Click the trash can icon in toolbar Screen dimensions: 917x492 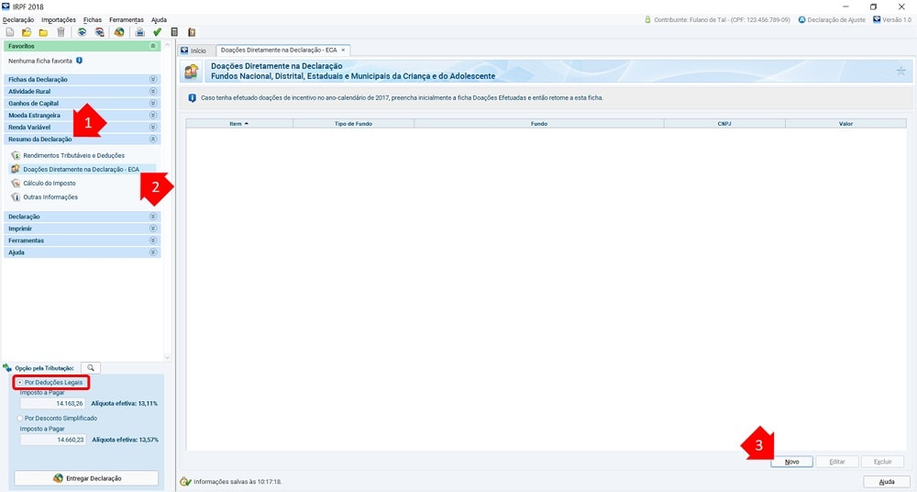tap(61, 32)
